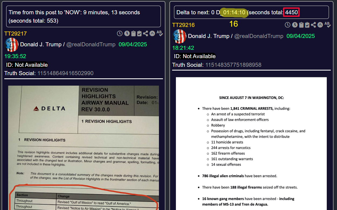Click the AB spellcheck icon on post TT29217
Screen dimensions: 337x210
tap(159, 33)
